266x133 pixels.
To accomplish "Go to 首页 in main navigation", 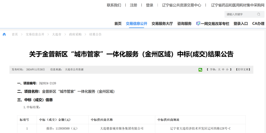I will click(118, 24).
